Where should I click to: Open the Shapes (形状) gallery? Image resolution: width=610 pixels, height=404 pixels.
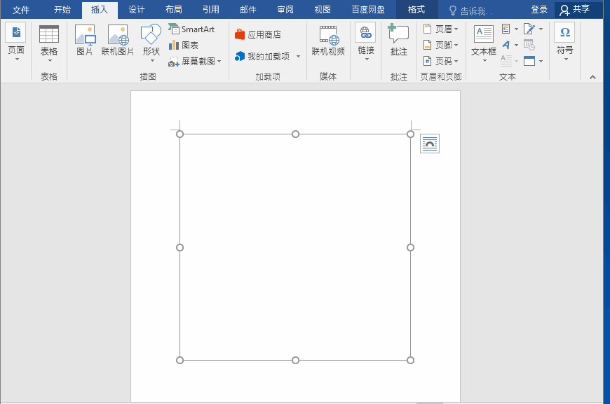click(x=151, y=34)
